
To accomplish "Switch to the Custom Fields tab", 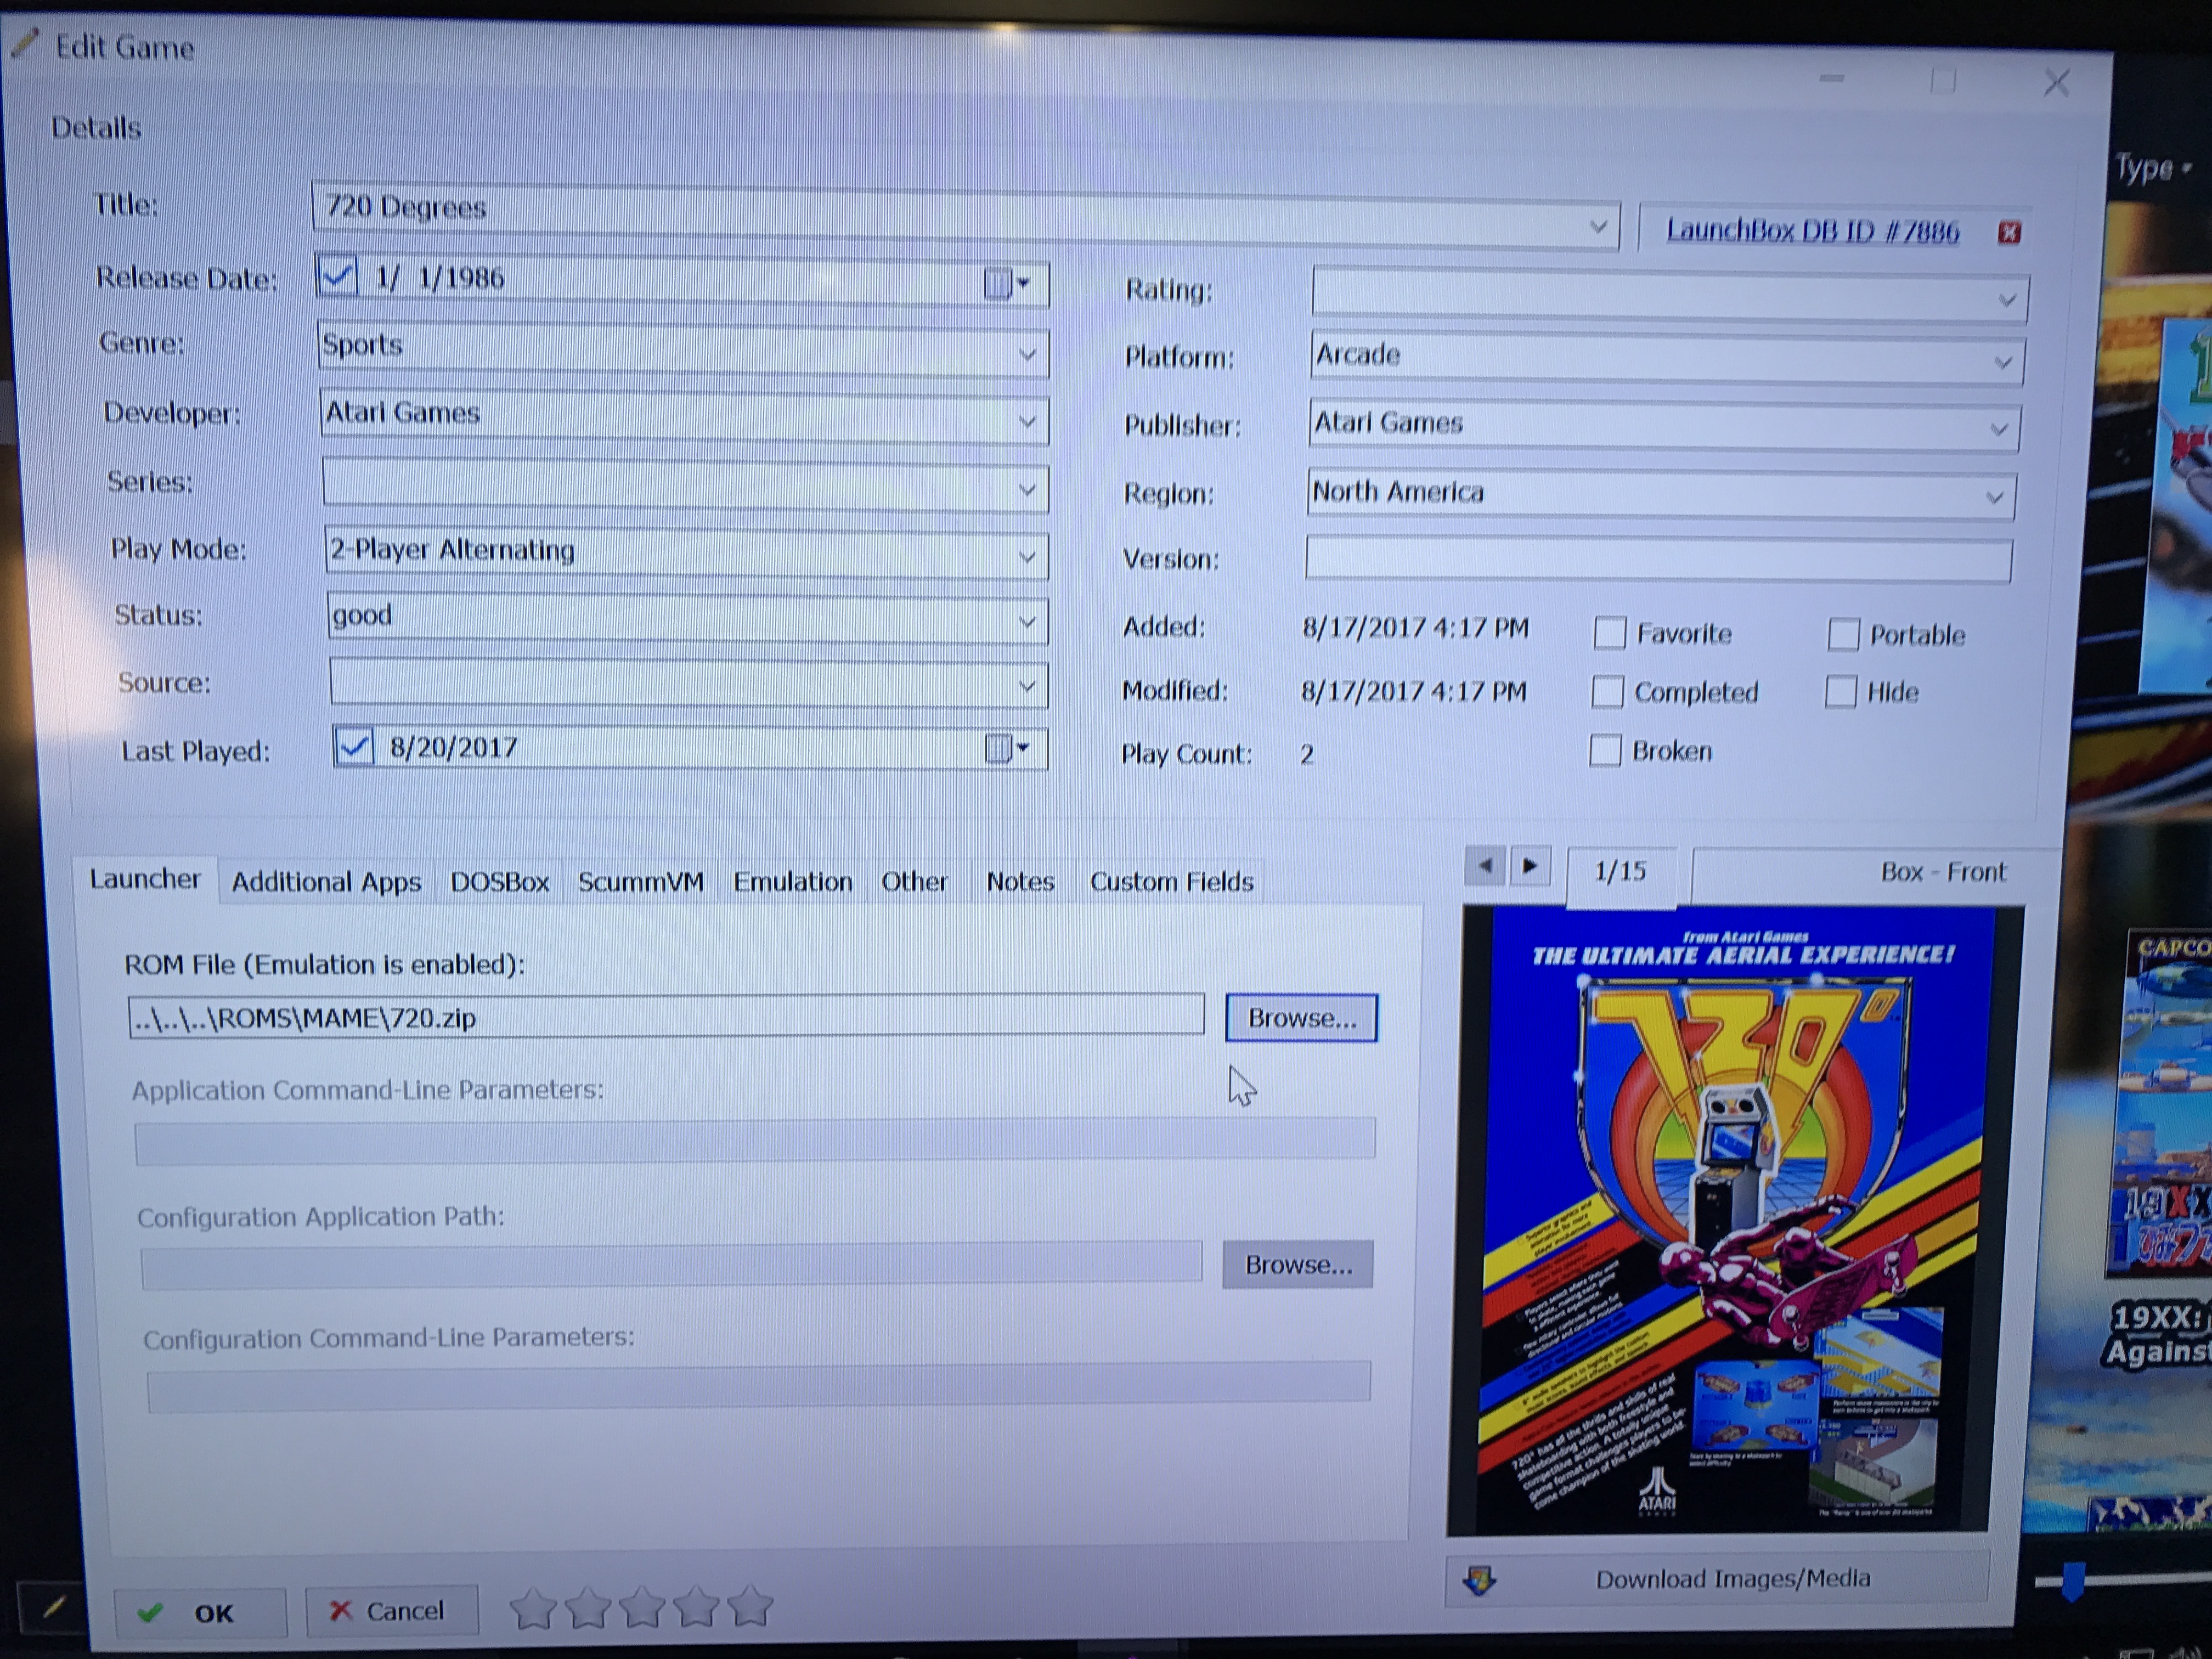I will coord(1171,882).
